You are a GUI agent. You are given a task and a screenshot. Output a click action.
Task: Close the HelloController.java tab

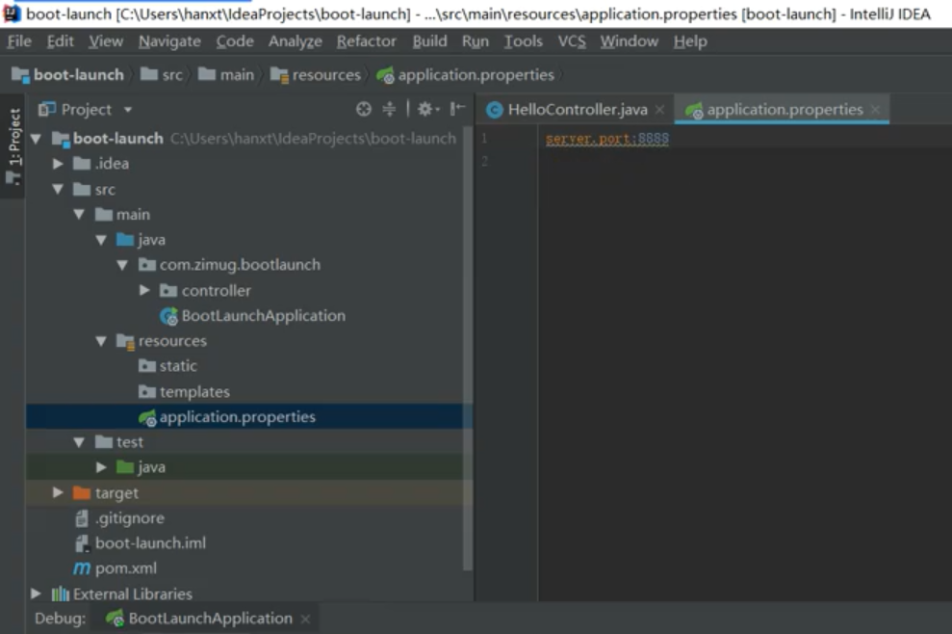660,110
